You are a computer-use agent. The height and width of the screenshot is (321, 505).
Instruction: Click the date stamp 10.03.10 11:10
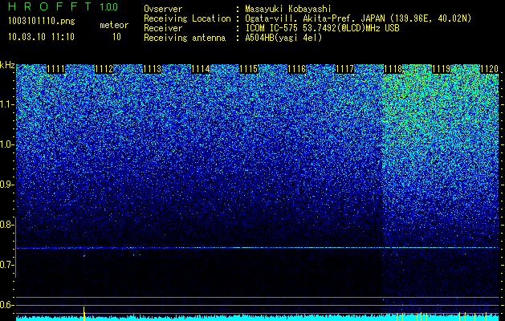pos(41,37)
